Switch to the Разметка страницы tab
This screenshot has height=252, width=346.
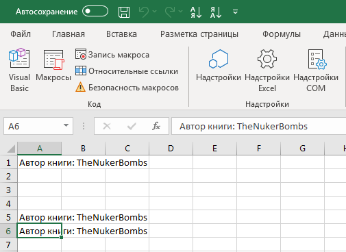199,34
